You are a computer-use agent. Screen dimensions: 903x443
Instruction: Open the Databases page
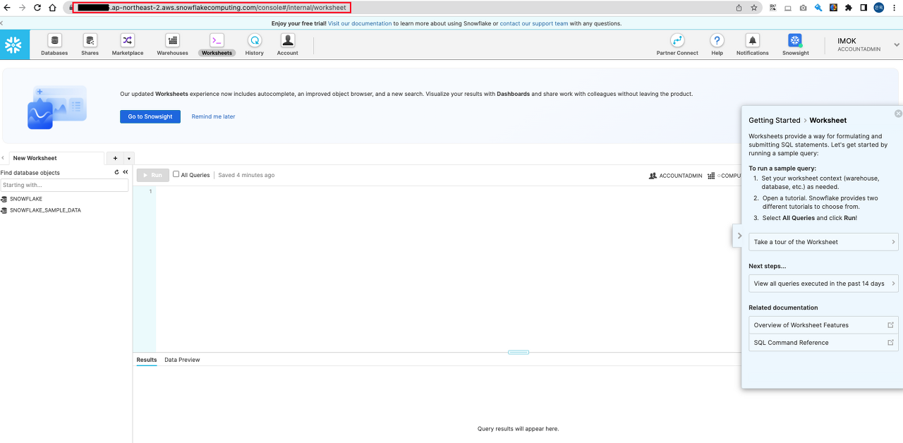pyautogui.click(x=54, y=44)
